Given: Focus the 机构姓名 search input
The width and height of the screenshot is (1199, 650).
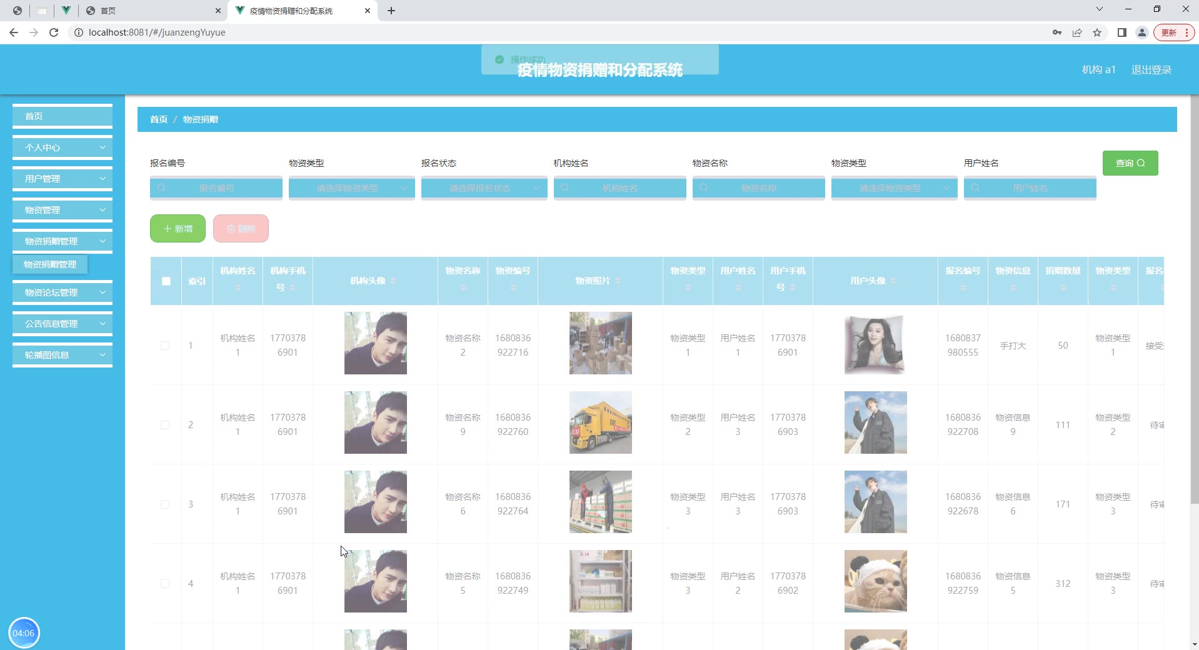Looking at the screenshot, I should pos(620,188).
